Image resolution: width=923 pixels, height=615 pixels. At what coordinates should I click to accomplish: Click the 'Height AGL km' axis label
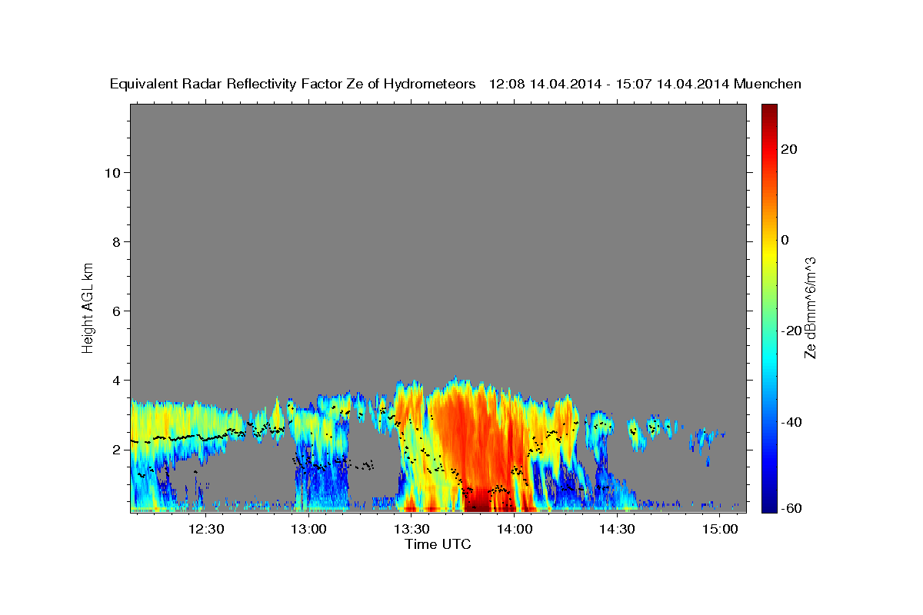(88, 307)
